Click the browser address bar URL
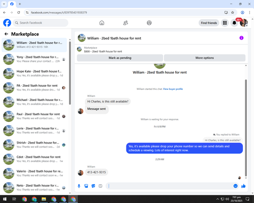Viewport: 254px width, 203px height. pyautogui.click(x=59, y=13)
